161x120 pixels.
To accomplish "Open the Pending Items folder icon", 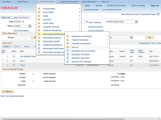I will coord(39,9).
